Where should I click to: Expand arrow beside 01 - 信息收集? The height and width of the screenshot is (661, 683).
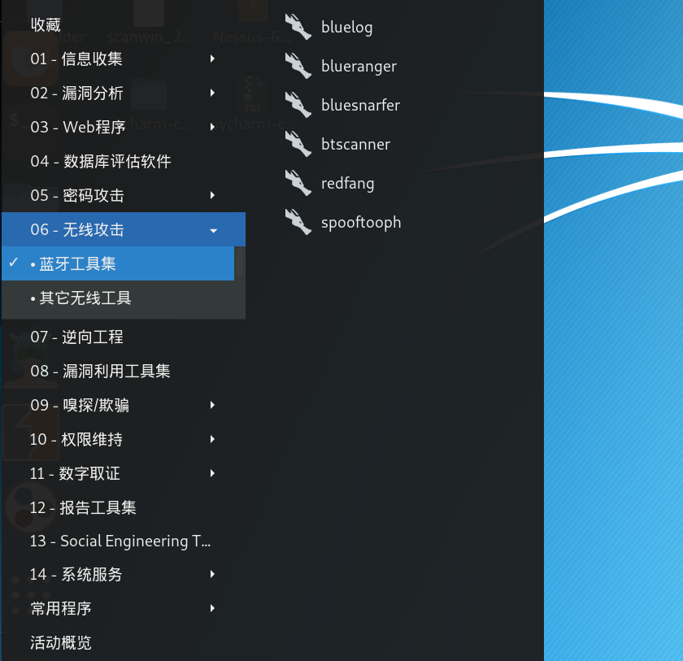tap(212, 59)
